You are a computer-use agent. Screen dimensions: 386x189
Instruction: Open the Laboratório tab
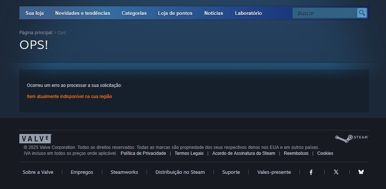coord(248,13)
